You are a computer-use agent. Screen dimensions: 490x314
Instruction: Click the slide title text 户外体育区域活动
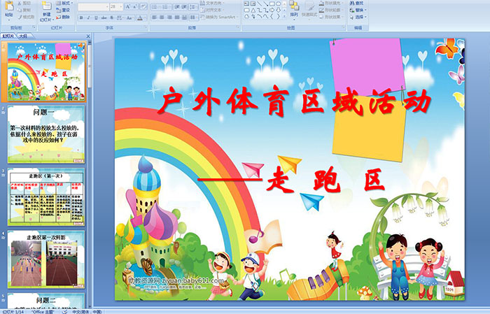[x=295, y=101]
